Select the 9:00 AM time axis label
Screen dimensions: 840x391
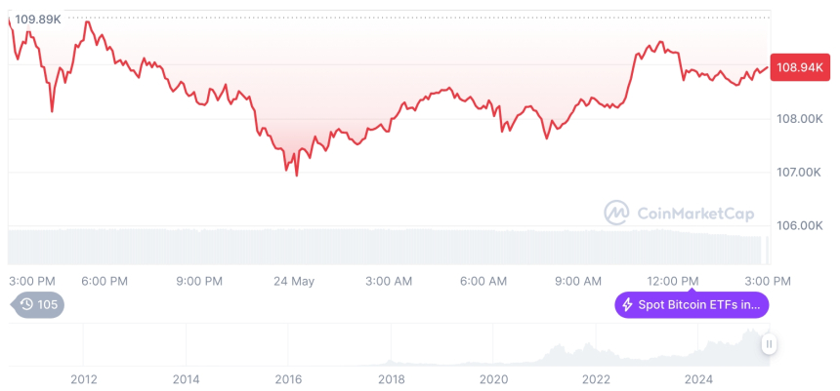(578, 281)
